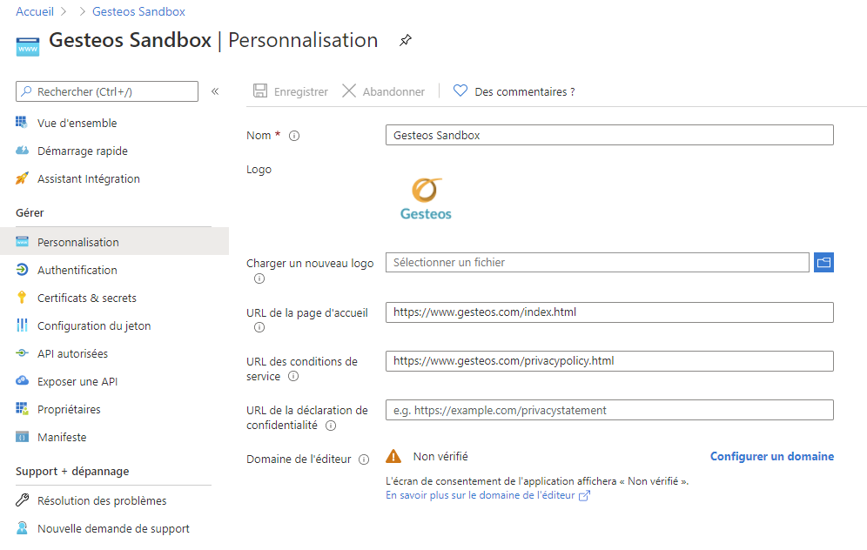Open Des commentaires feedback link
The image size is (867, 550).
[x=514, y=91]
